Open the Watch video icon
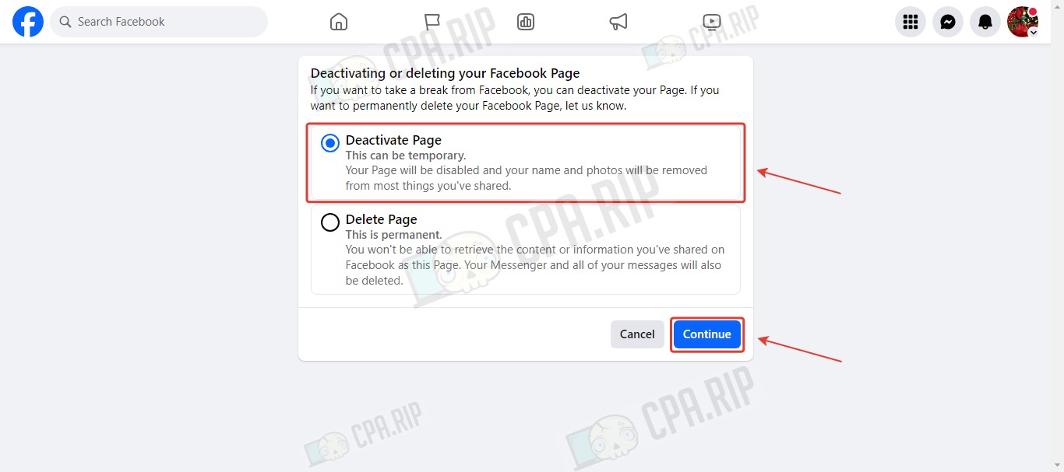The height and width of the screenshot is (472, 1064). pos(712,22)
